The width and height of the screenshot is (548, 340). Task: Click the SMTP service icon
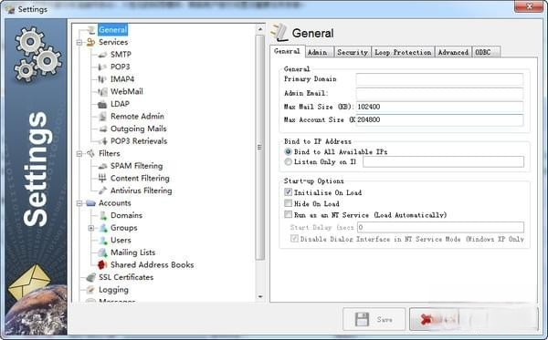pos(102,55)
